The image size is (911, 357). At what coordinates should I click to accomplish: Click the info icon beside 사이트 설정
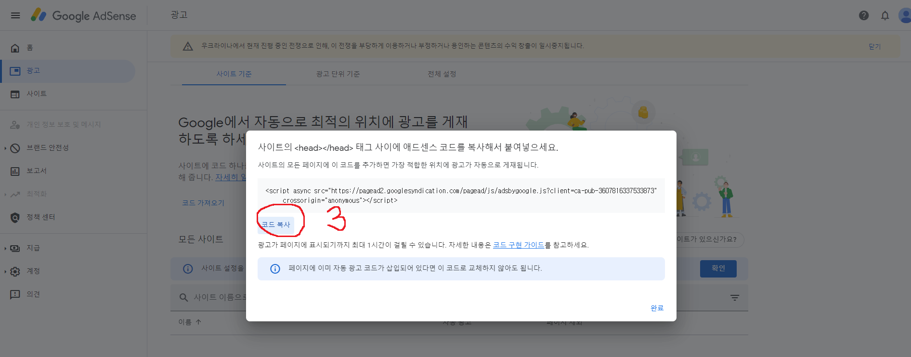coord(188,269)
